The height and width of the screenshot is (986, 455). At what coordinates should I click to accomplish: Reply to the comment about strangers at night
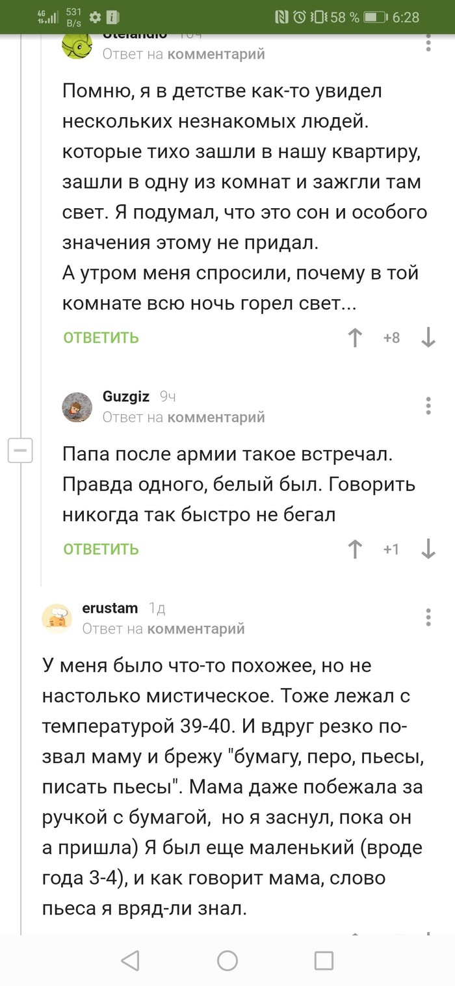tap(101, 338)
